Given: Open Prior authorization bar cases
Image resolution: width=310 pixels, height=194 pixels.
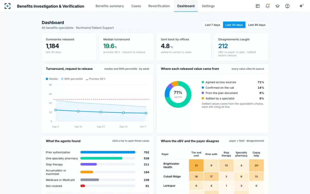Looking at the screenshot, I should (x=108, y=152).
